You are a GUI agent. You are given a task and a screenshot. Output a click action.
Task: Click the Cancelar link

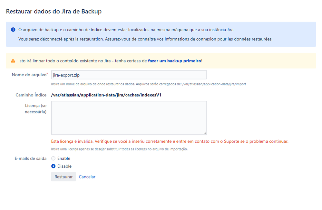(x=87, y=177)
